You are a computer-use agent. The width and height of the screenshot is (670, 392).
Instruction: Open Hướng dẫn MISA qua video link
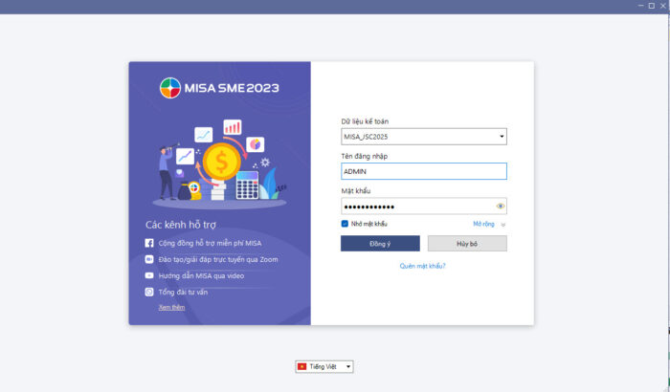(201, 275)
